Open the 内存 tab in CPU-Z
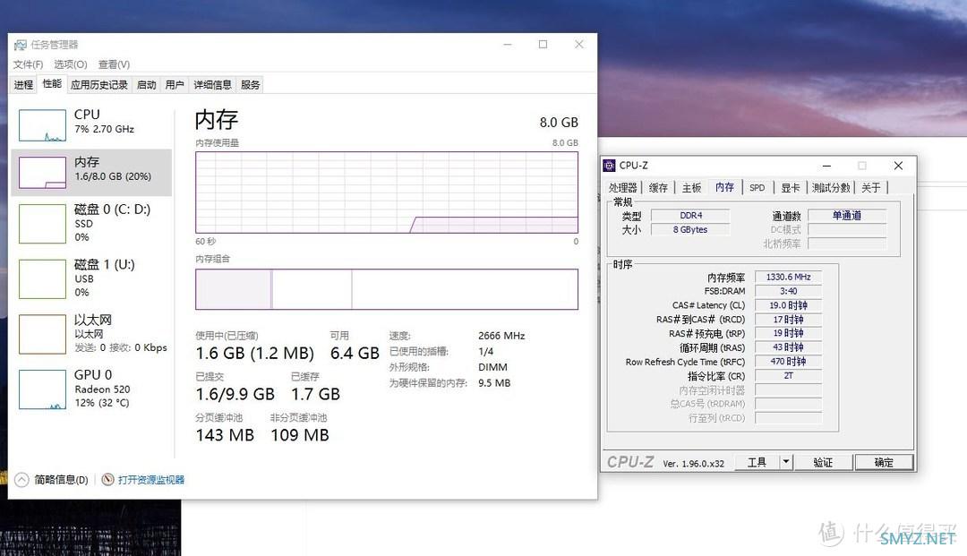 coord(724,187)
